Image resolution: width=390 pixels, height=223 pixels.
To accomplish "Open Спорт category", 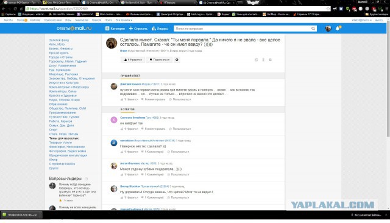I will tap(53, 130).
